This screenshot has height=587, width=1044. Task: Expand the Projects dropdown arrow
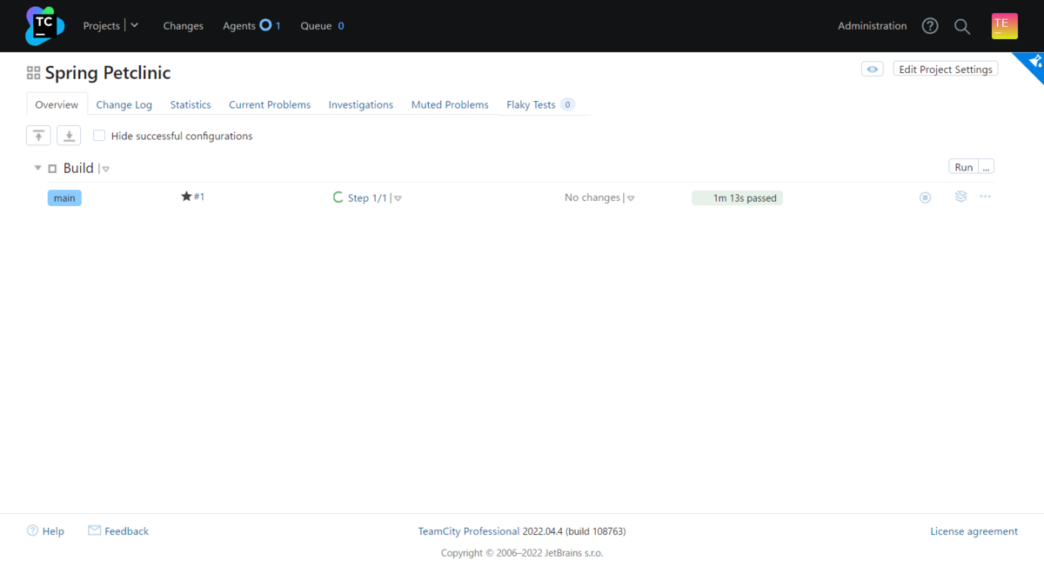[135, 25]
